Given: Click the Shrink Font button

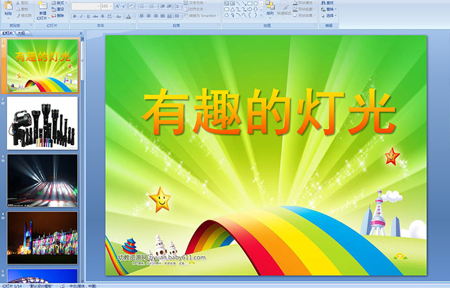Looking at the screenshot, I should (x=124, y=6).
